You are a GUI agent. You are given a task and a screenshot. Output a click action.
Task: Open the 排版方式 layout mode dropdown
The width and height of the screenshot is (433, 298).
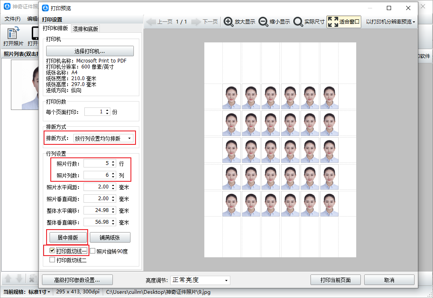(x=103, y=138)
